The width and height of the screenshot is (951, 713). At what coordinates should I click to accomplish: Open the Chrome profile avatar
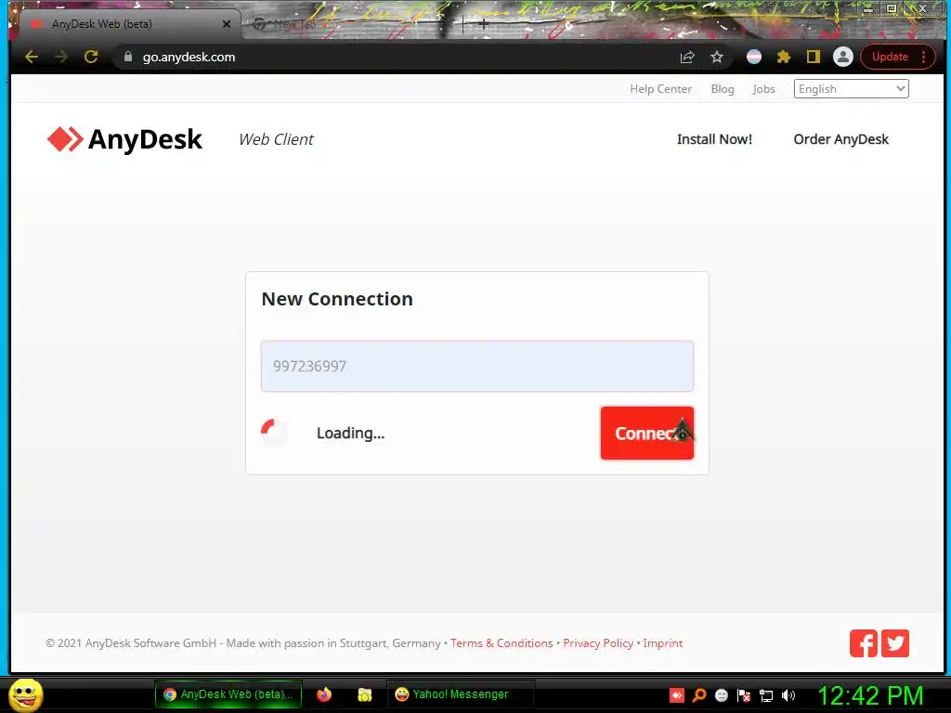click(843, 57)
